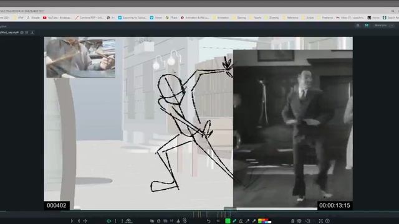Click the small icon right of undo
The width and height of the screenshot is (399, 224).
click(218, 221)
